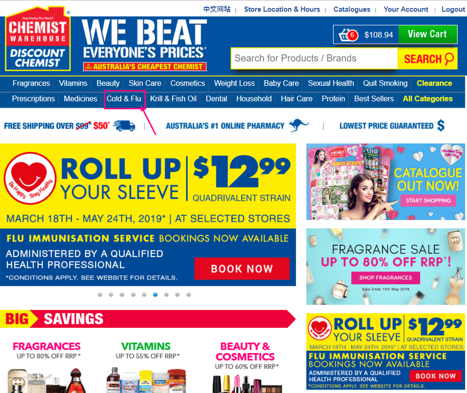Screen dimensions: 467x393
Task: Click the free shipping delivery truck icon
Action: (x=124, y=126)
